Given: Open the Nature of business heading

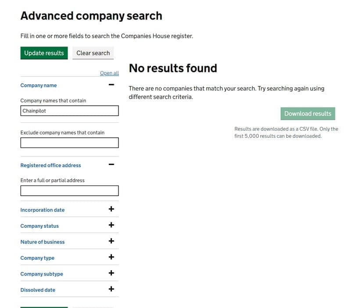Looking at the screenshot, I should [42, 242].
